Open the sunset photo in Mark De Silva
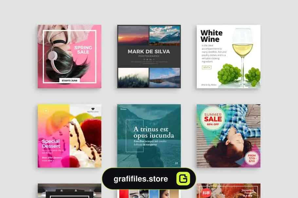 tap(133, 36)
